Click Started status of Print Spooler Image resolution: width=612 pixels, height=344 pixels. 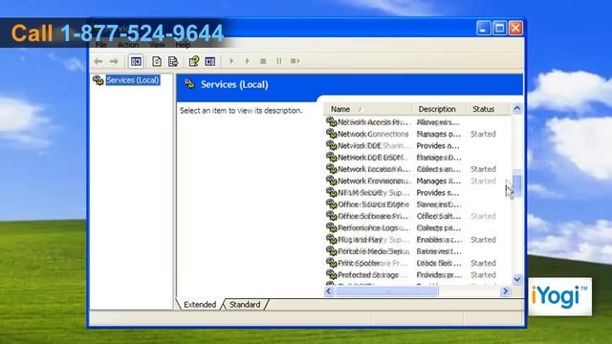point(483,263)
